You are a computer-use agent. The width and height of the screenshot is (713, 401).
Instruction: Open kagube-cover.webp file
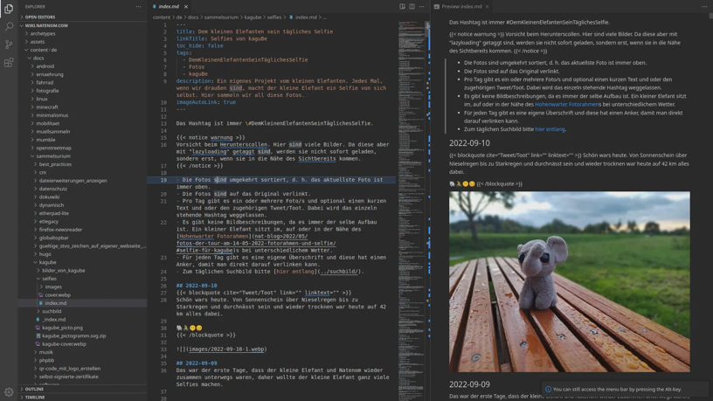coord(64,344)
